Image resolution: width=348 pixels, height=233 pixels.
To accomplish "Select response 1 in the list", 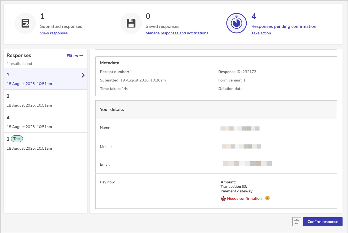I will click(45, 79).
